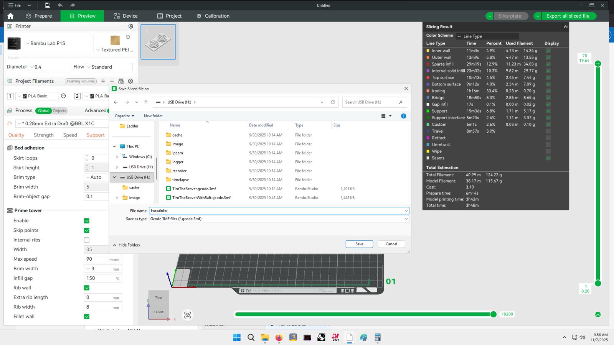
Task: Open Firefox from the taskbar
Action: 279,337
